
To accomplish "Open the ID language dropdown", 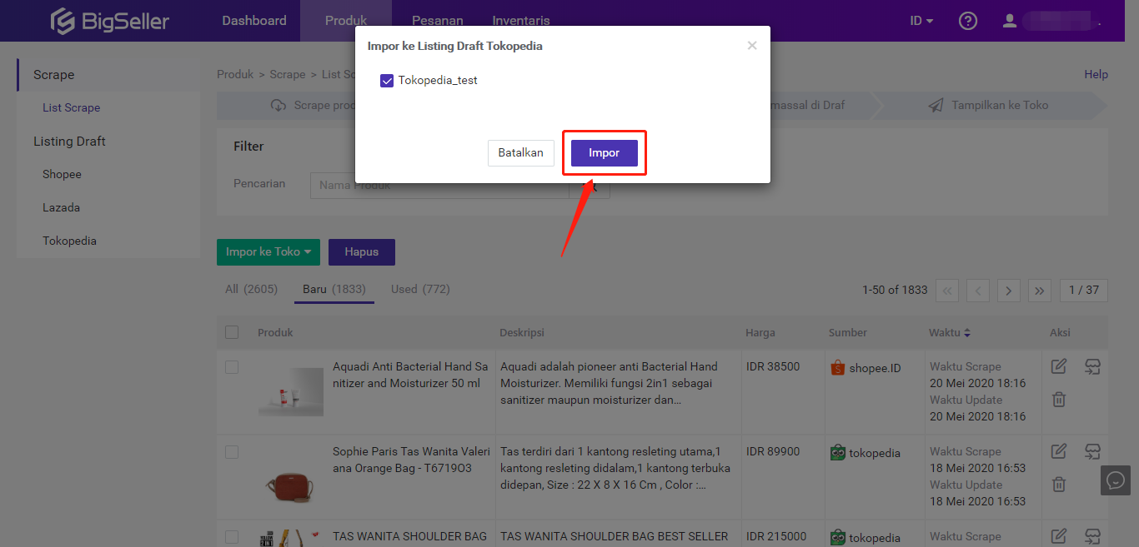I will (x=921, y=21).
